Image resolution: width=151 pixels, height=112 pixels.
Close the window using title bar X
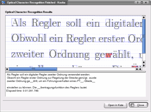click(146, 3)
